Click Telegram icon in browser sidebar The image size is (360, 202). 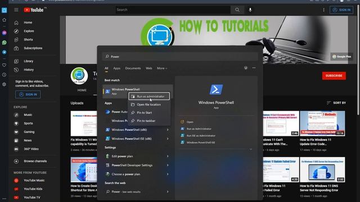[x=4, y=52]
